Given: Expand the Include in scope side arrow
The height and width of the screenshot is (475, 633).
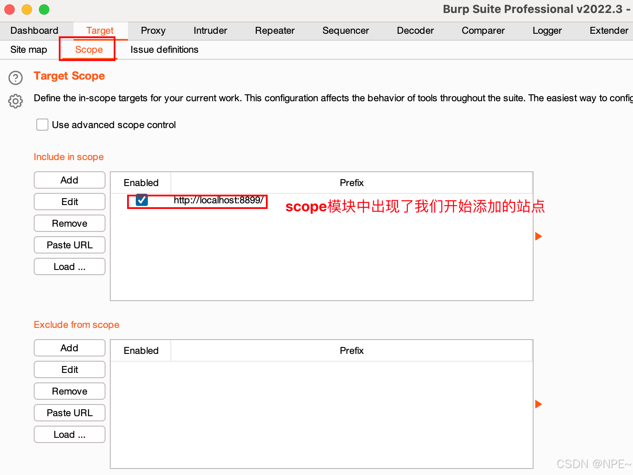Looking at the screenshot, I should coord(538,236).
